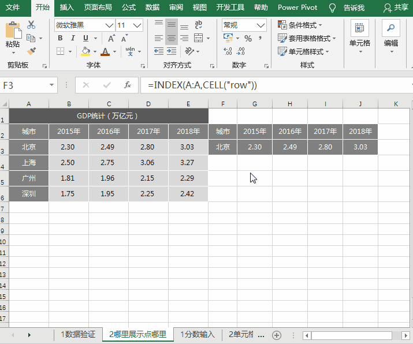
Task: Switch to the 插入 ribbon tab
Action: 66,8
